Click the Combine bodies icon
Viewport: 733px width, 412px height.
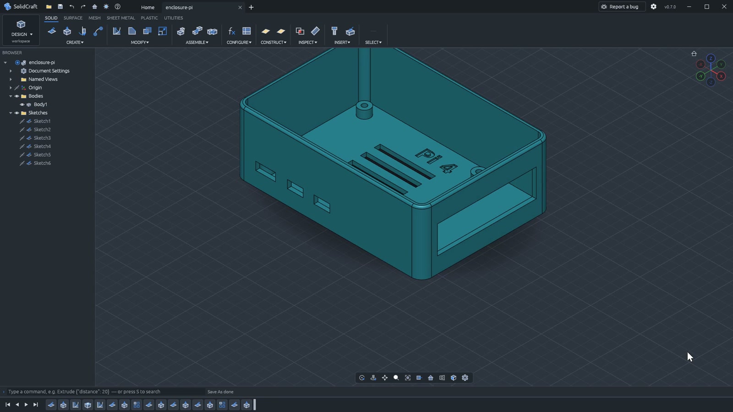click(147, 31)
